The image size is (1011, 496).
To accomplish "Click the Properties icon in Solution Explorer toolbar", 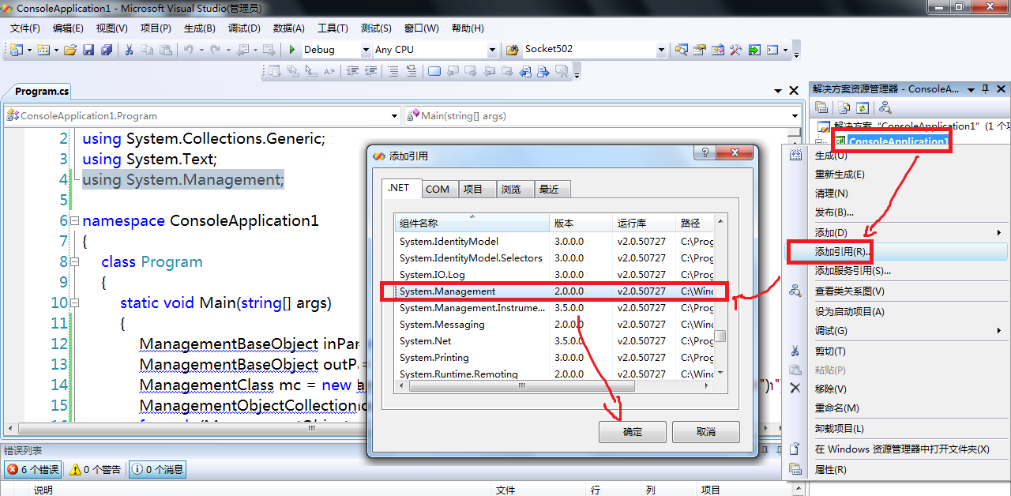I will coord(821,107).
